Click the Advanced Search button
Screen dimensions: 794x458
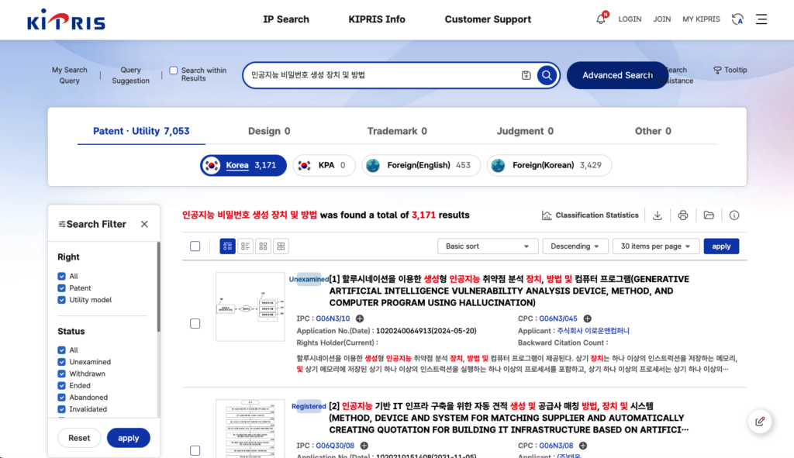point(617,75)
